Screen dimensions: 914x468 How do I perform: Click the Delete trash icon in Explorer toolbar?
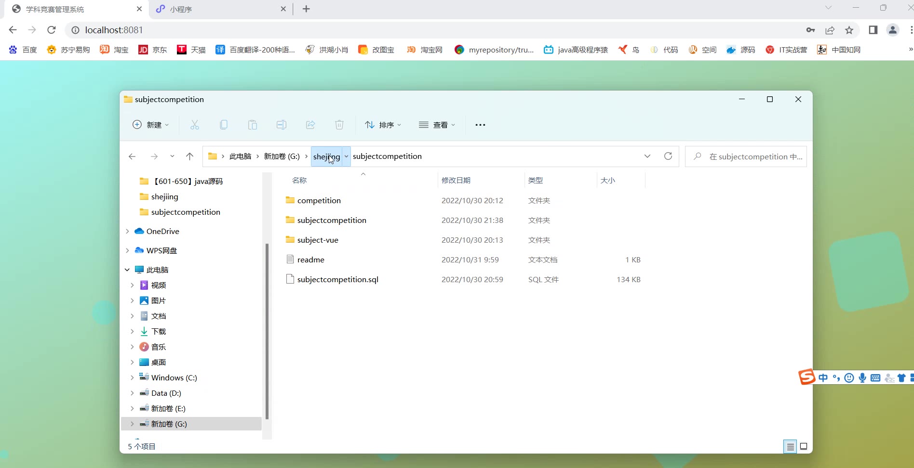pyautogui.click(x=339, y=125)
